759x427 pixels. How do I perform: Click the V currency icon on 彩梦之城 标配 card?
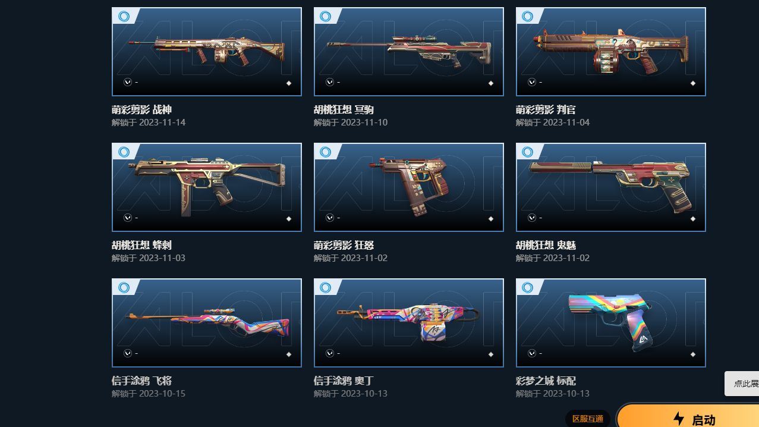click(532, 354)
